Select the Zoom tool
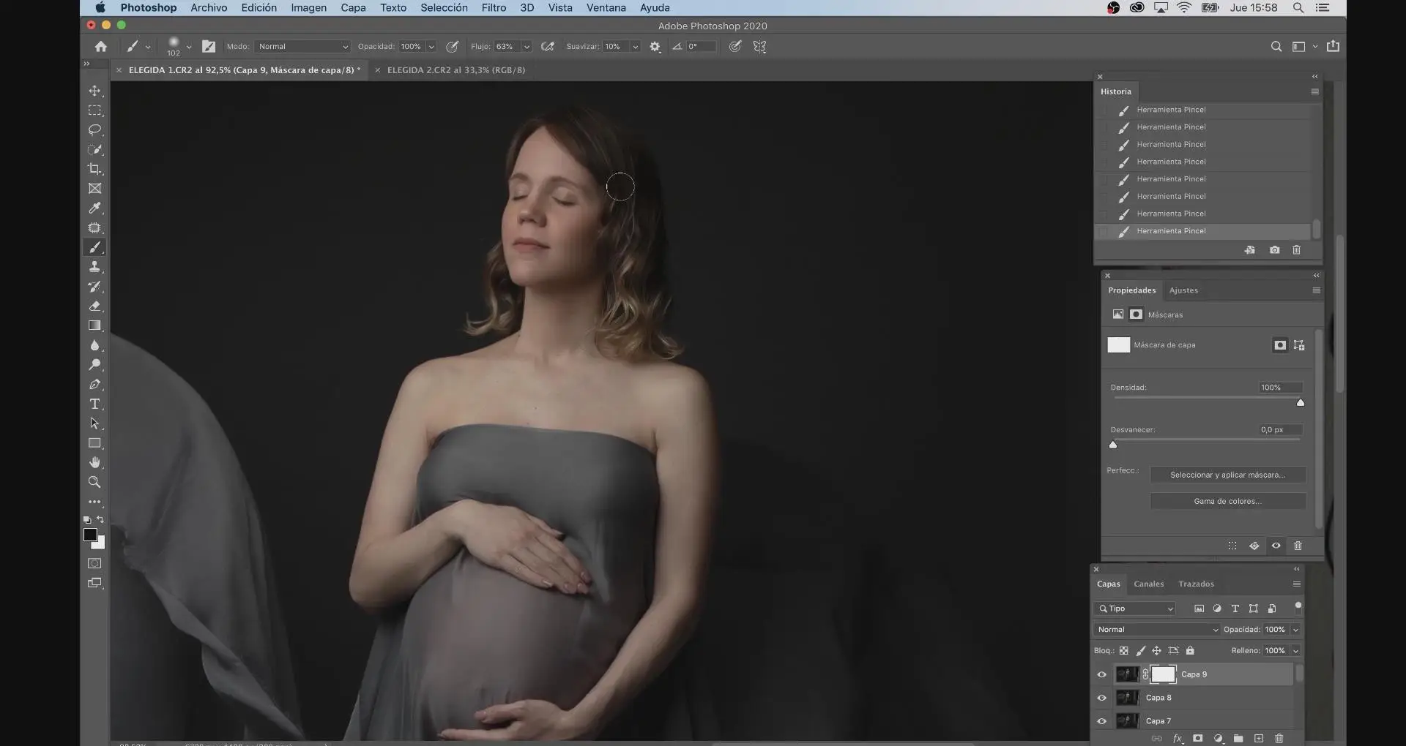The height and width of the screenshot is (746, 1406). [94, 482]
